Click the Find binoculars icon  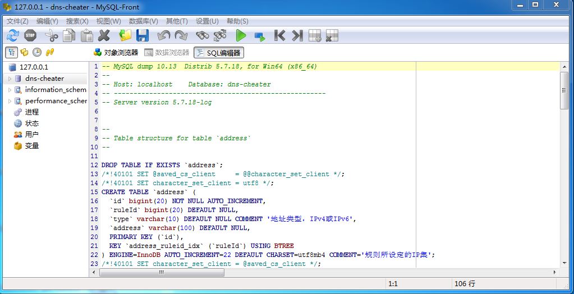click(202, 35)
